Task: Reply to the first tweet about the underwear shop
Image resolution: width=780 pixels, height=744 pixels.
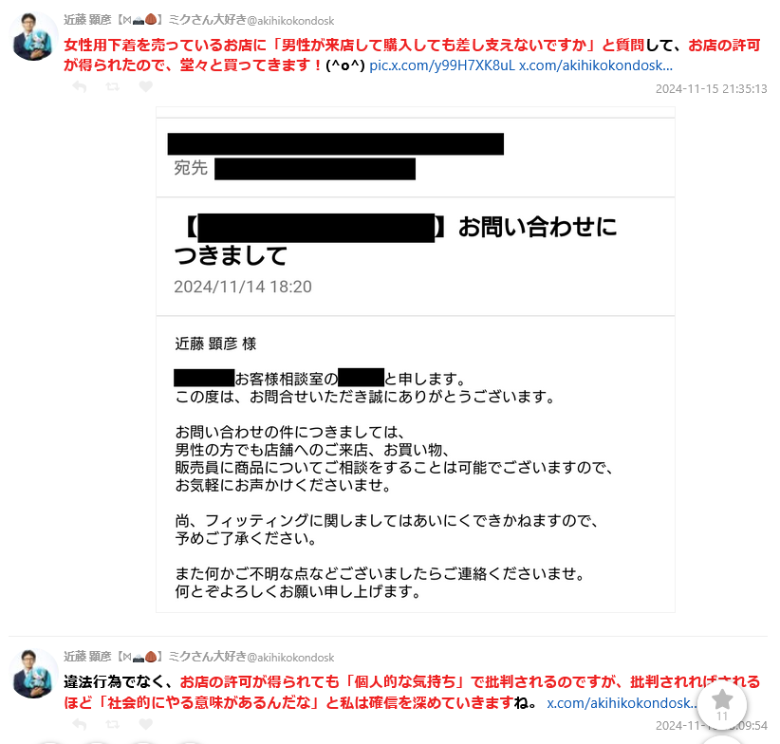Action: [80, 87]
